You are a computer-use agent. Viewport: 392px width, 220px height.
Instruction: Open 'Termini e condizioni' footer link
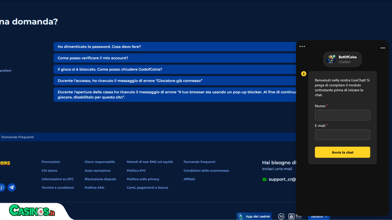(x=58, y=188)
